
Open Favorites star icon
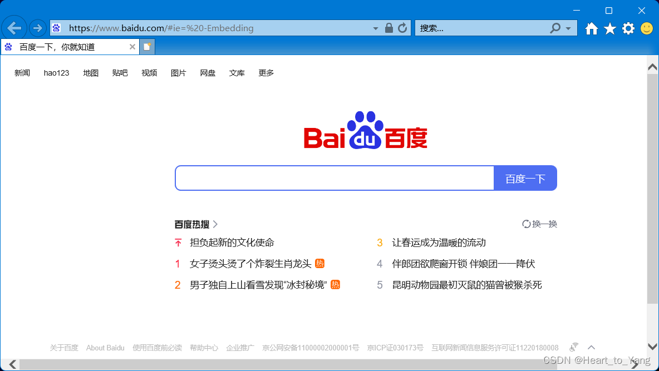pyautogui.click(x=610, y=28)
